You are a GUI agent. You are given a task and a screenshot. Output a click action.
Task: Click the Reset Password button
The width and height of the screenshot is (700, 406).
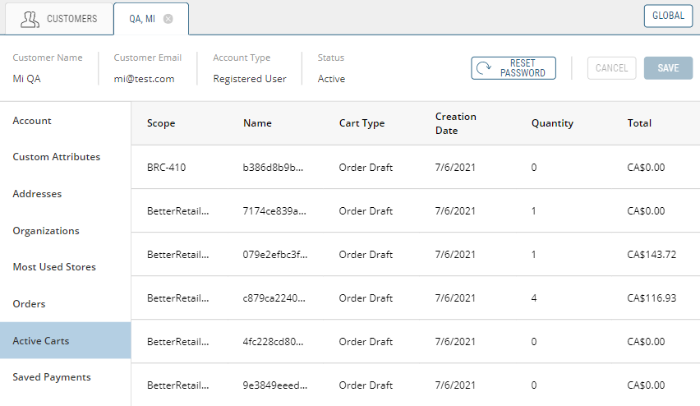click(513, 68)
